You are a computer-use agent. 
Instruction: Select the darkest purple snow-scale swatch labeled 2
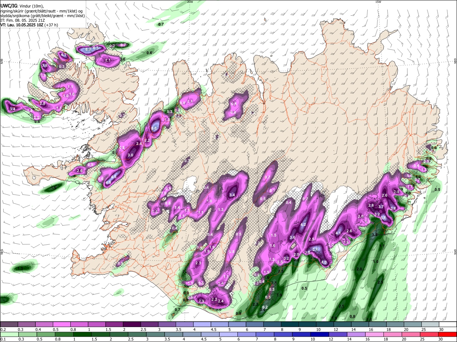(x=131, y=325)
